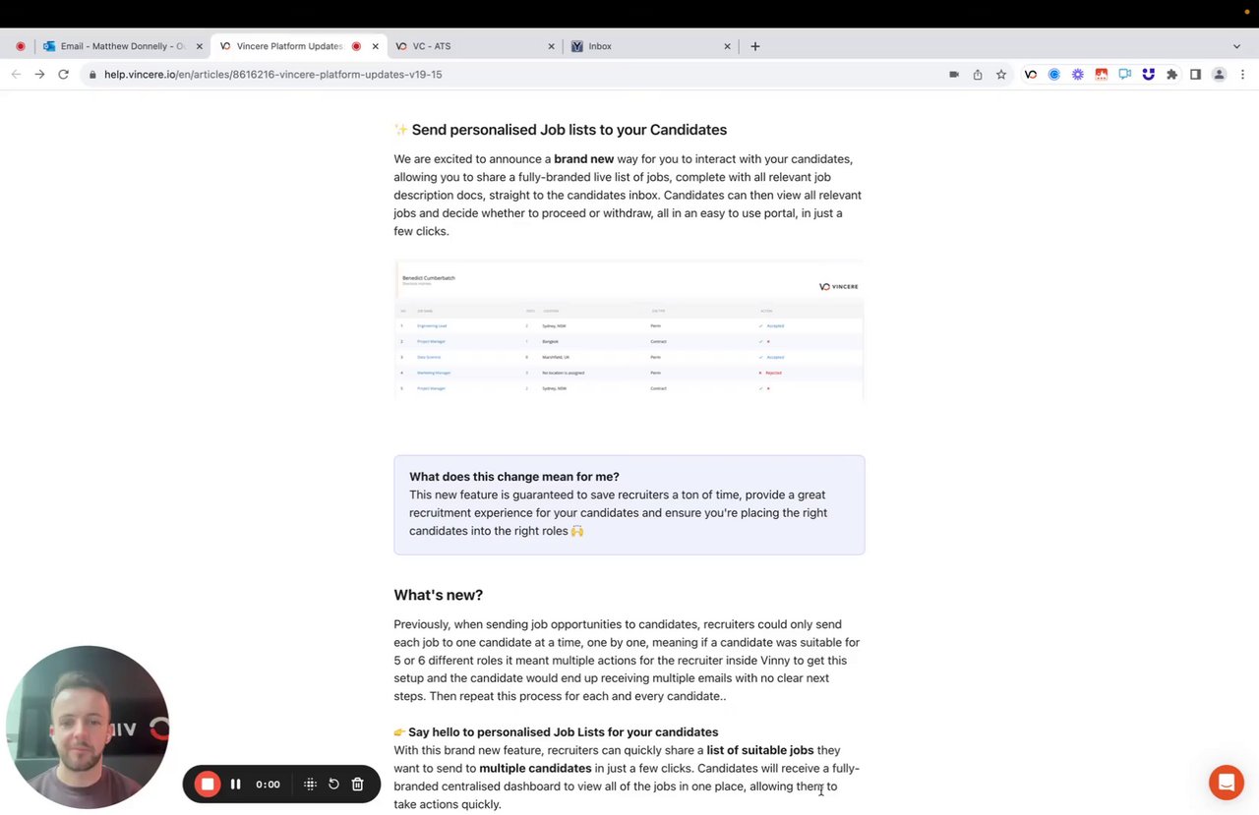Share this page using the share icon
This screenshot has width=1259, height=815.
coord(977,74)
